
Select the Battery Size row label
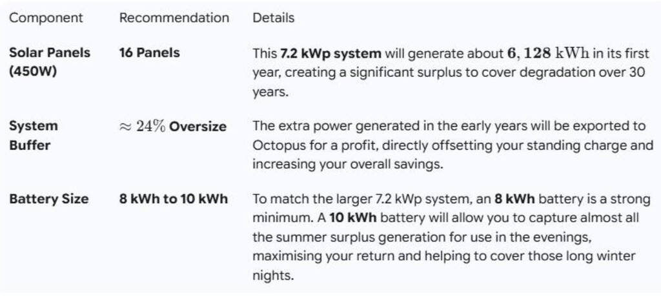coord(49,199)
